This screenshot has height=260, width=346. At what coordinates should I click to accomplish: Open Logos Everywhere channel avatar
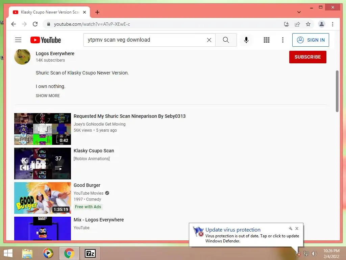click(22, 57)
